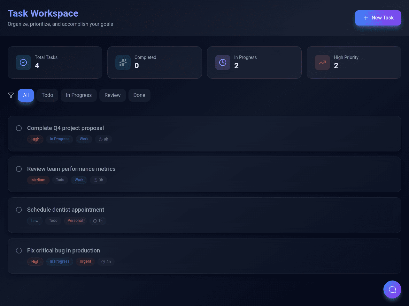
Task: Click the Task Workspace heading
Action: click(43, 13)
